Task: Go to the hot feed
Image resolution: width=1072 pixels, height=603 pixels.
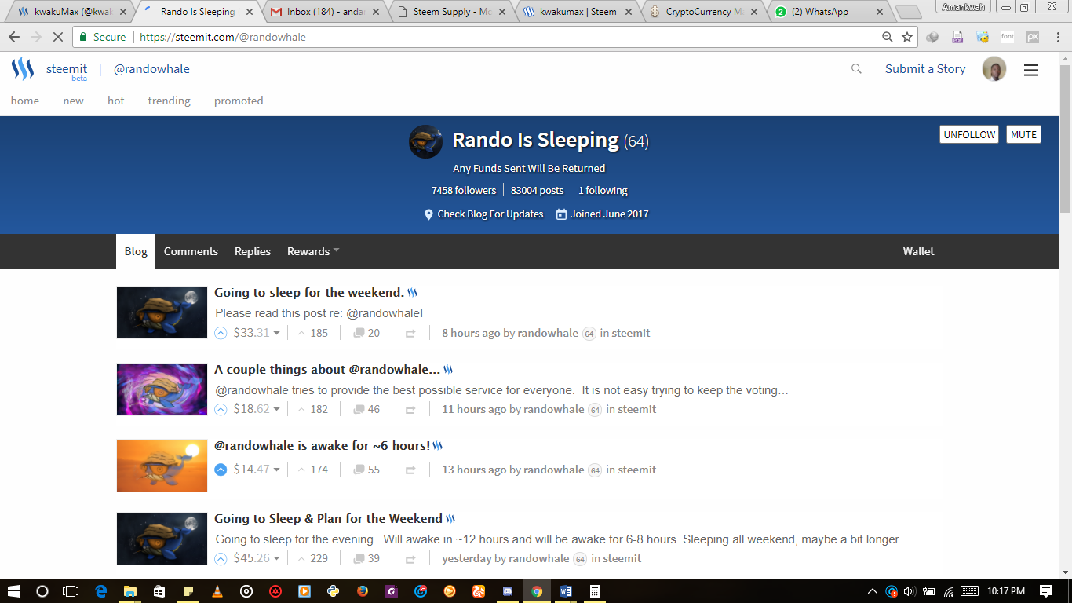Action: (116, 100)
